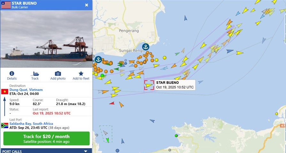This screenshot has height=153, width=286.
Task: Click the South Africa flag icon
Action: tap(5, 126)
